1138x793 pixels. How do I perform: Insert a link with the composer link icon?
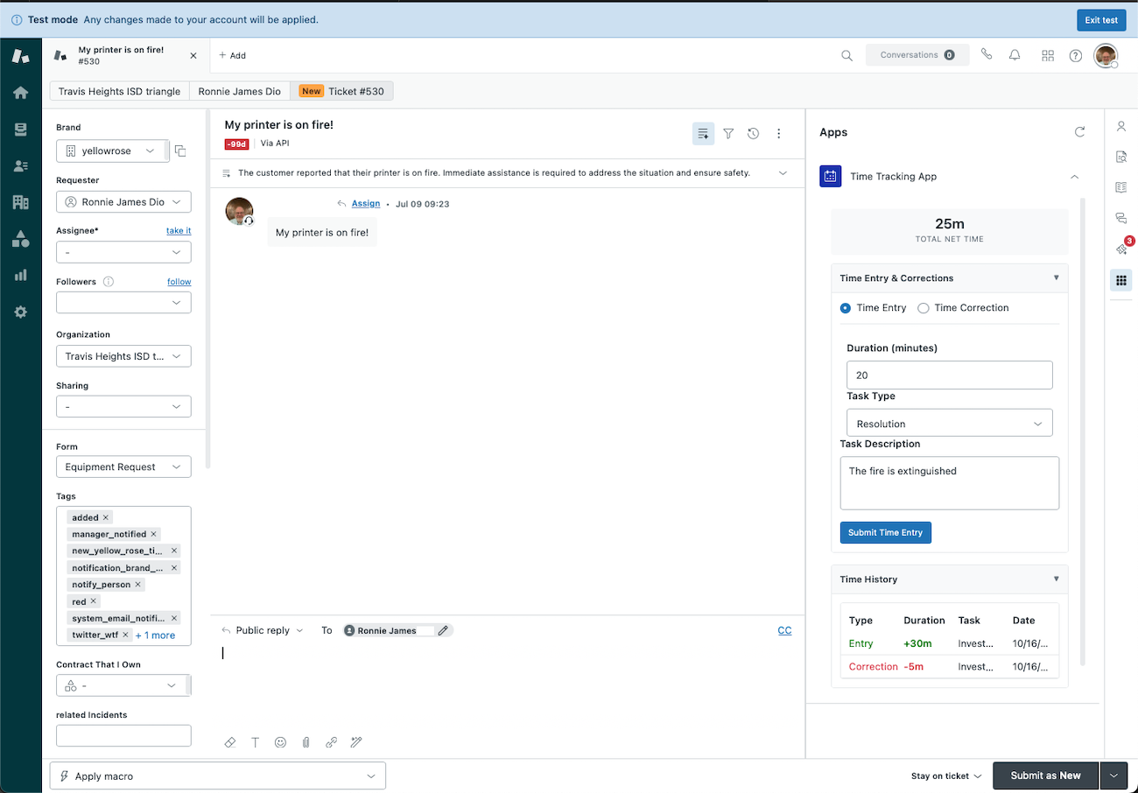pyautogui.click(x=331, y=741)
